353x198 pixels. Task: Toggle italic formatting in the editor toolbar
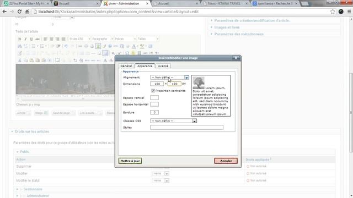pos(25,39)
